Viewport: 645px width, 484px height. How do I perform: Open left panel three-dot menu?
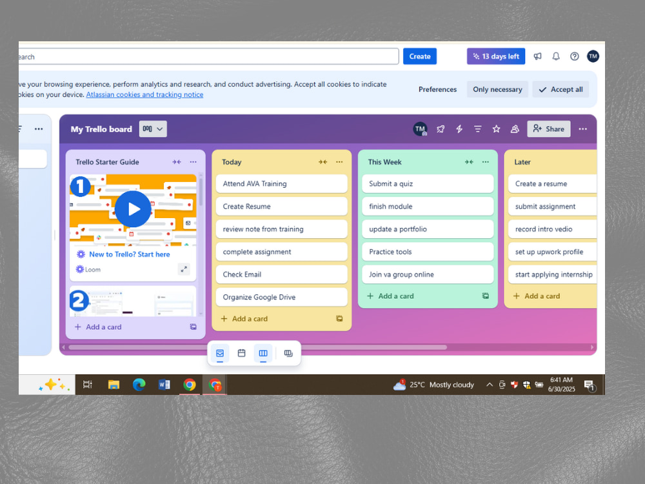[39, 129]
